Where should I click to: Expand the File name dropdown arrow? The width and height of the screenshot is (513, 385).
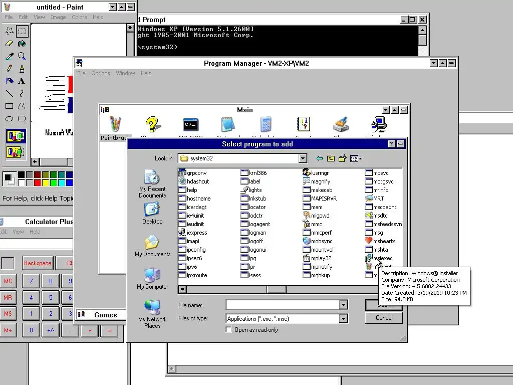tap(343, 305)
